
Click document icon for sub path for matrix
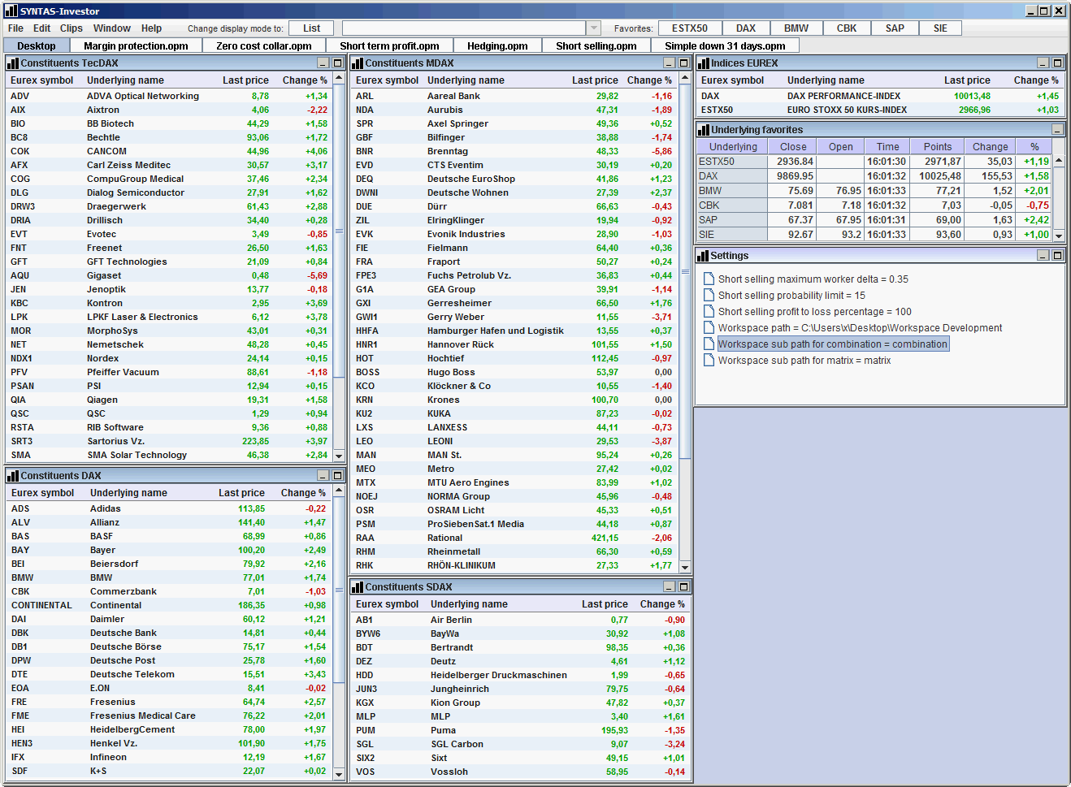pos(709,360)
